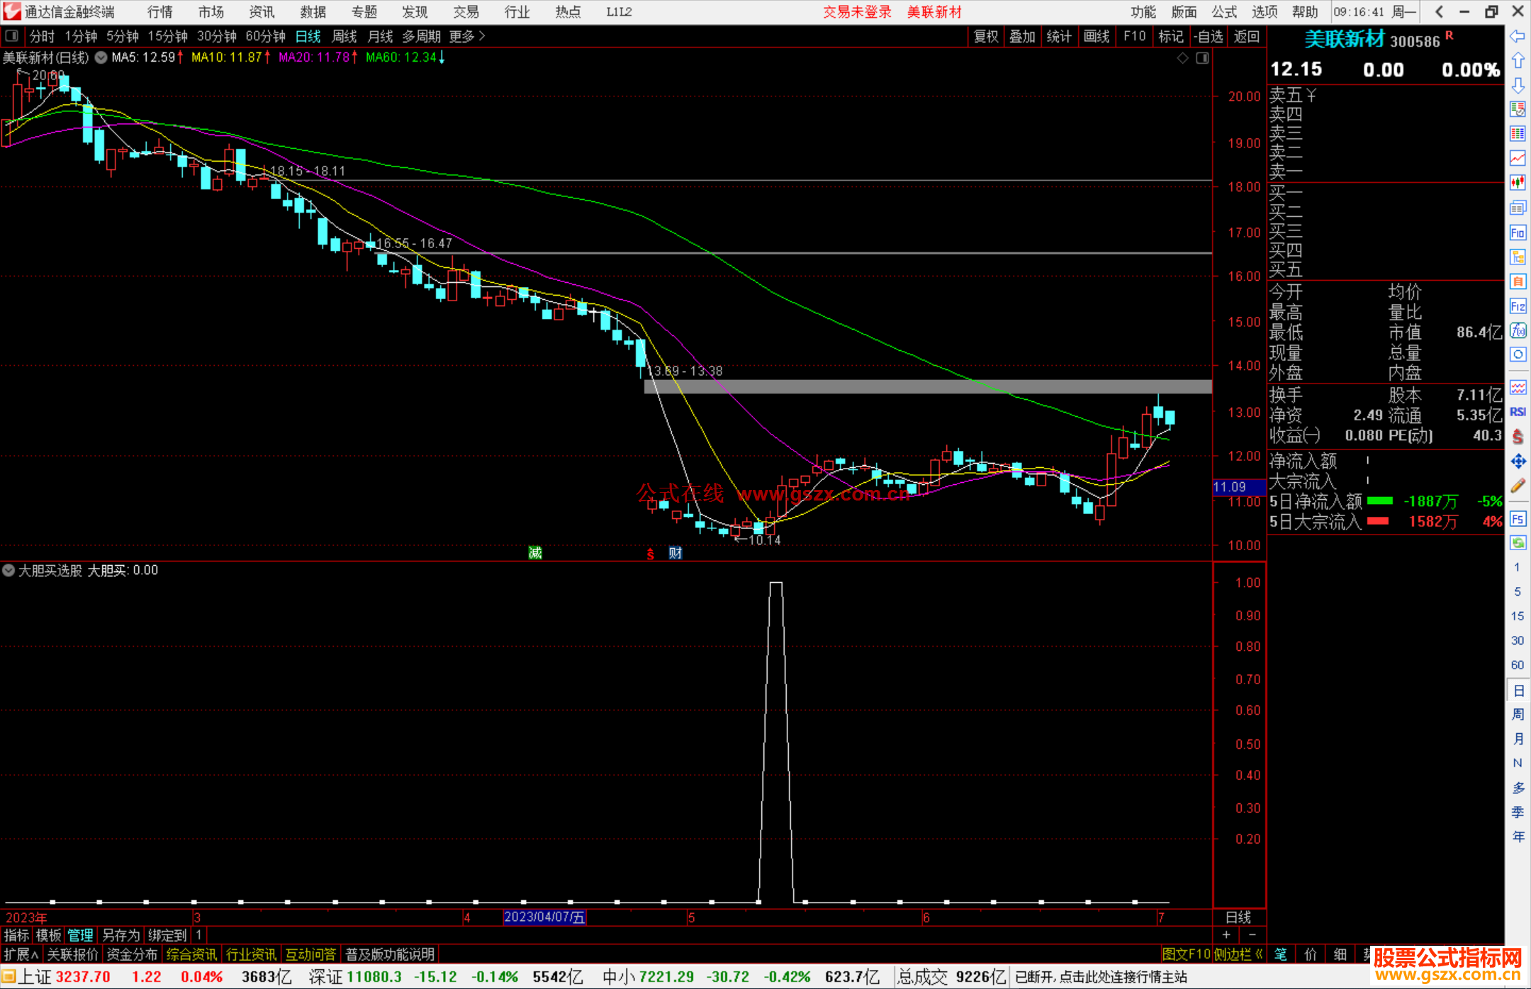Click the candlestick chart icon in right sidebar
Viewport: 1531px width, 989px height.
pos(1518,183)
